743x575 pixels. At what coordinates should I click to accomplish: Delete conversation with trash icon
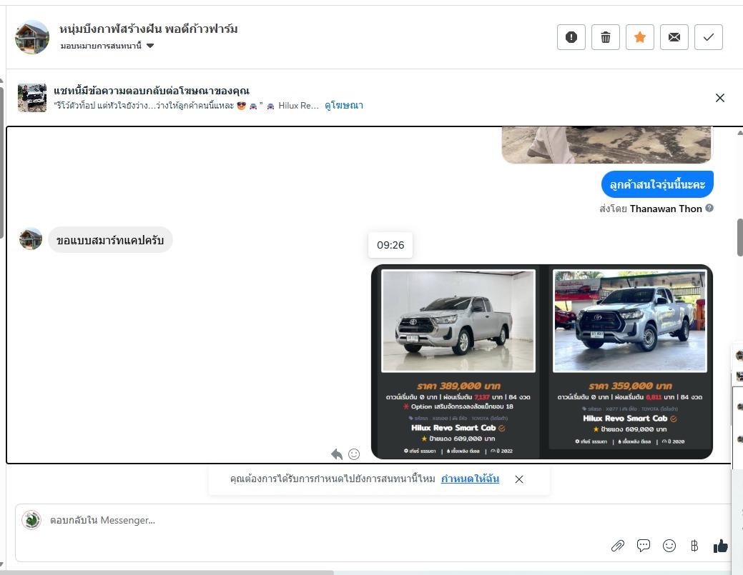click(606, 37)
